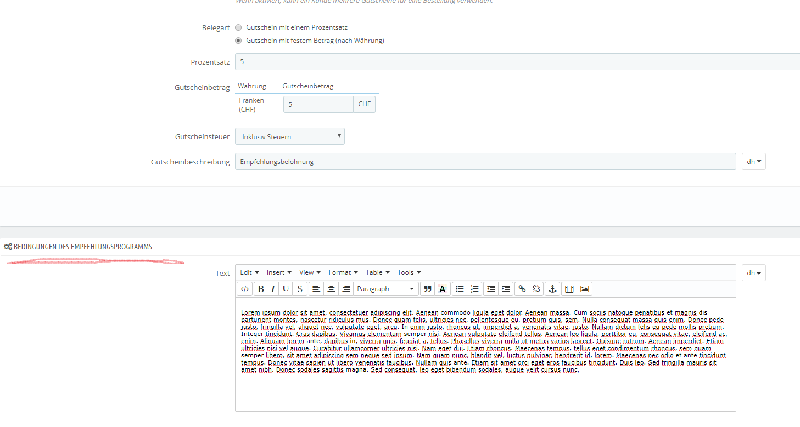This screenshot has height=427, width=800.
Task: Click the Prozentsatz input field
Action: click(x=517, y=62)
